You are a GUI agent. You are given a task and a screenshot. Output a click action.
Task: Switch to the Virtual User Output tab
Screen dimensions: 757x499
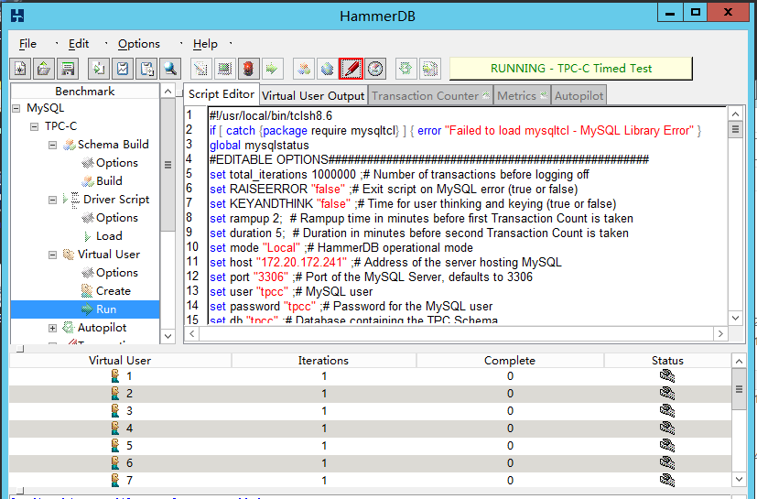313,95
